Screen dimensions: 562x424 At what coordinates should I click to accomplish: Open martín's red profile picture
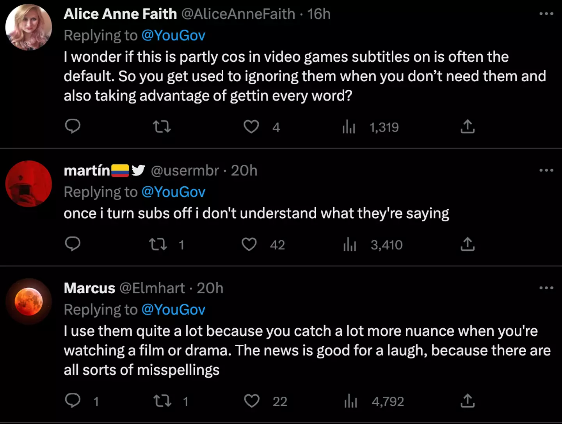point(28,183)
